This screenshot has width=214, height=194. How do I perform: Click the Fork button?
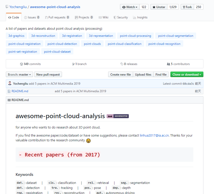[187, 7]
